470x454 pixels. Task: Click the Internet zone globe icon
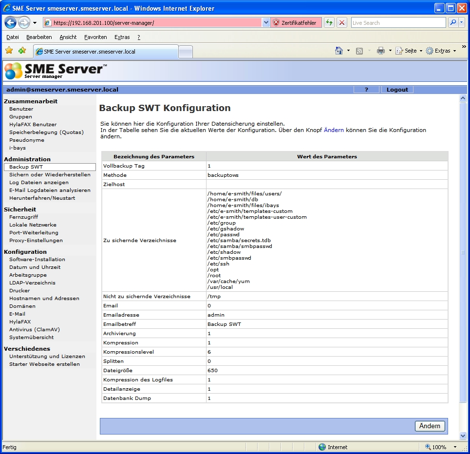[322, 447]
